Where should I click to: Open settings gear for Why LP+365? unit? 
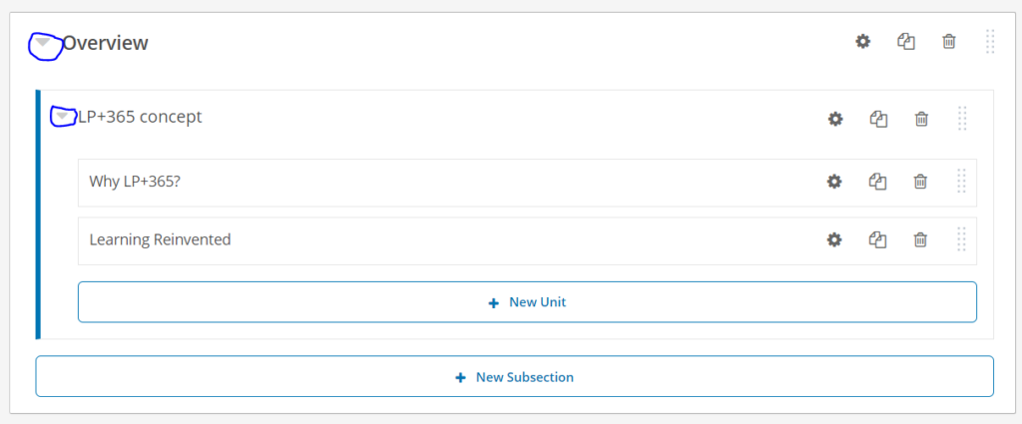click(834, 182)
